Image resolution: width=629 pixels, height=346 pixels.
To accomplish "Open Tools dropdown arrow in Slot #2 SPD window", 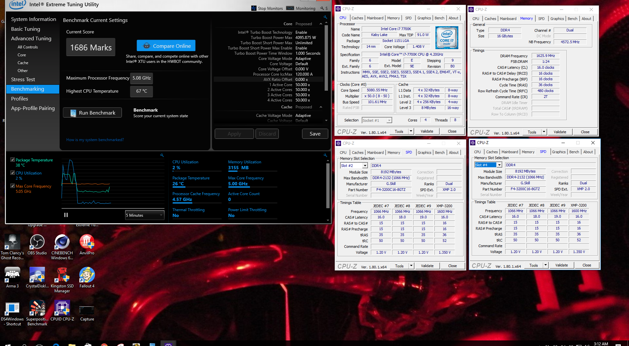I will pyautogui.click(x=411, y=266).
